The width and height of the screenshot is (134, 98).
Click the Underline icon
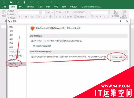[x=26, y=17]
